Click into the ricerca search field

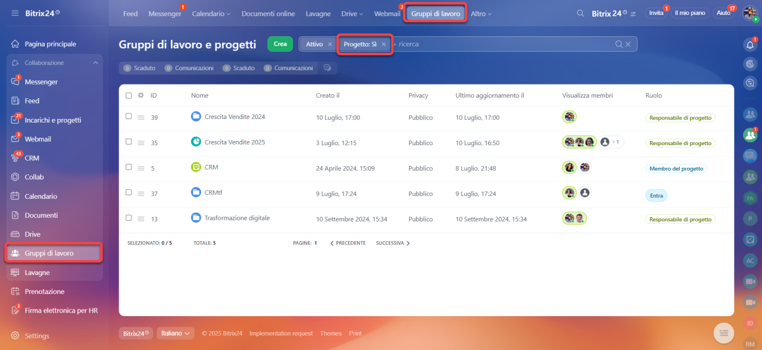coord(503,44)
